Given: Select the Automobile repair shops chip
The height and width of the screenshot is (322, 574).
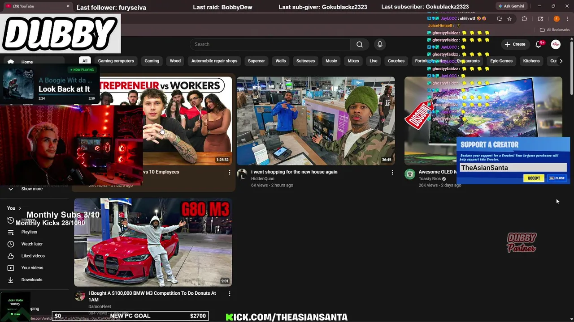Looking at the screenshot, I should [214, 61].
